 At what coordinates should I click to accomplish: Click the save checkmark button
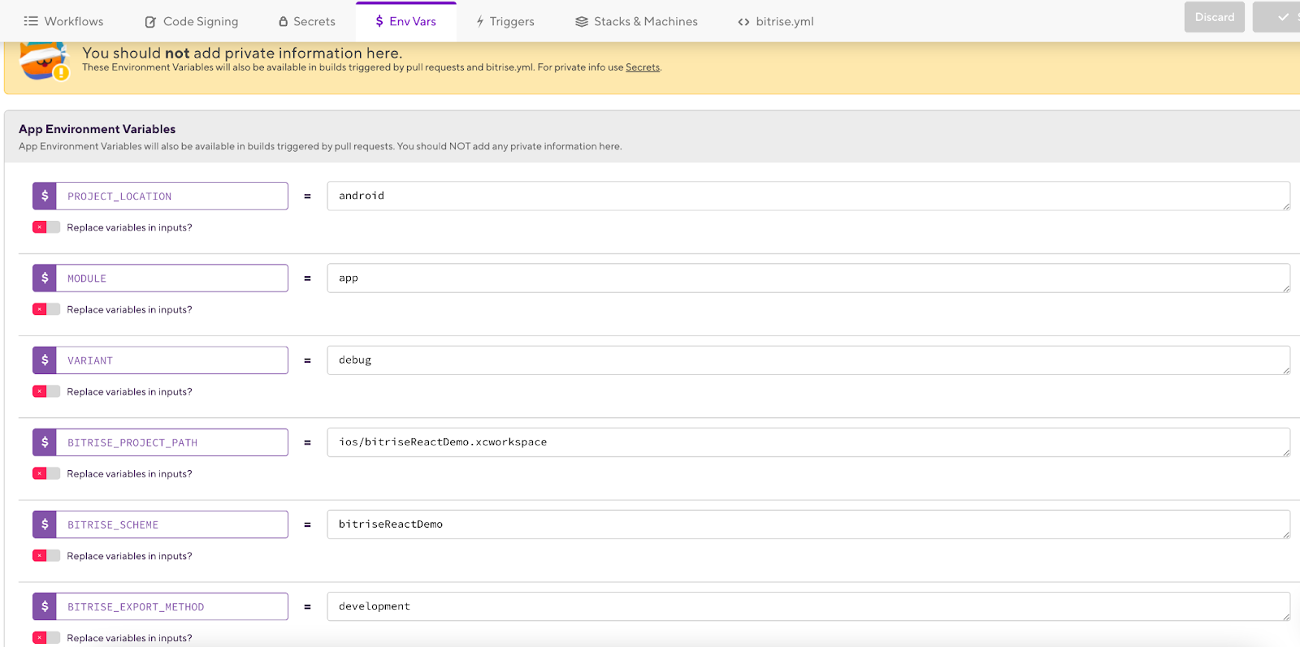click(x=1277, y=17)
